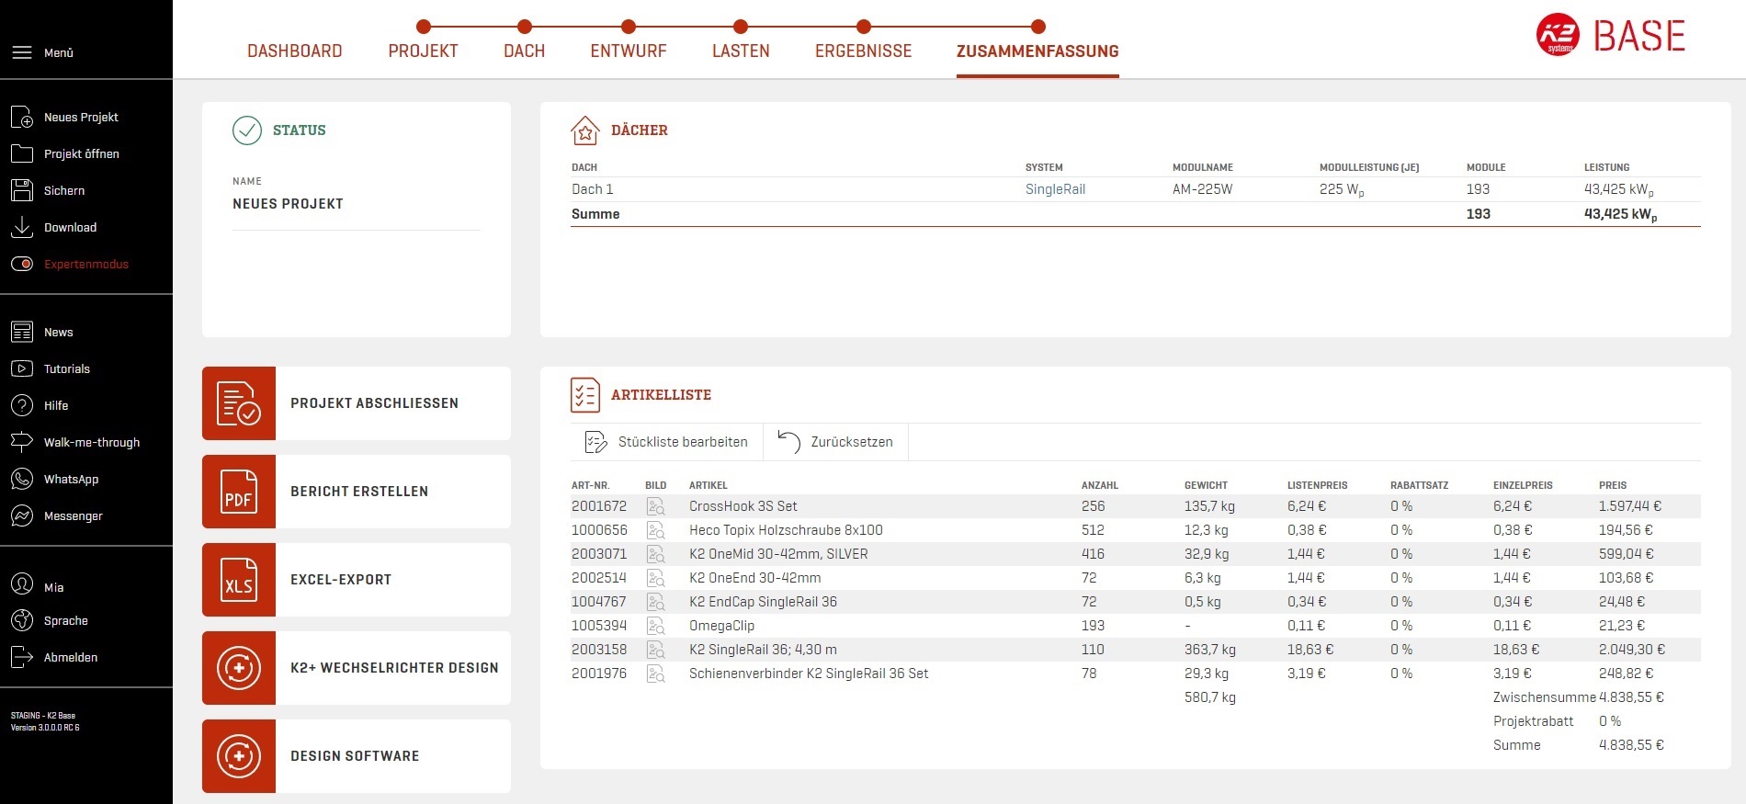Open the News icon in sidebar
This screenshot has width=1746, height=804.
point(22,332)
